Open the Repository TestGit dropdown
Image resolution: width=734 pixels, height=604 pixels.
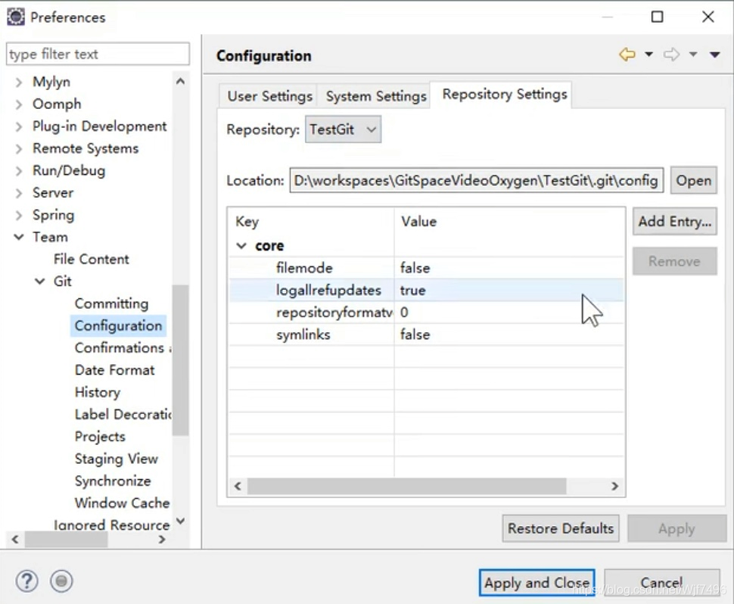point(343,129)
